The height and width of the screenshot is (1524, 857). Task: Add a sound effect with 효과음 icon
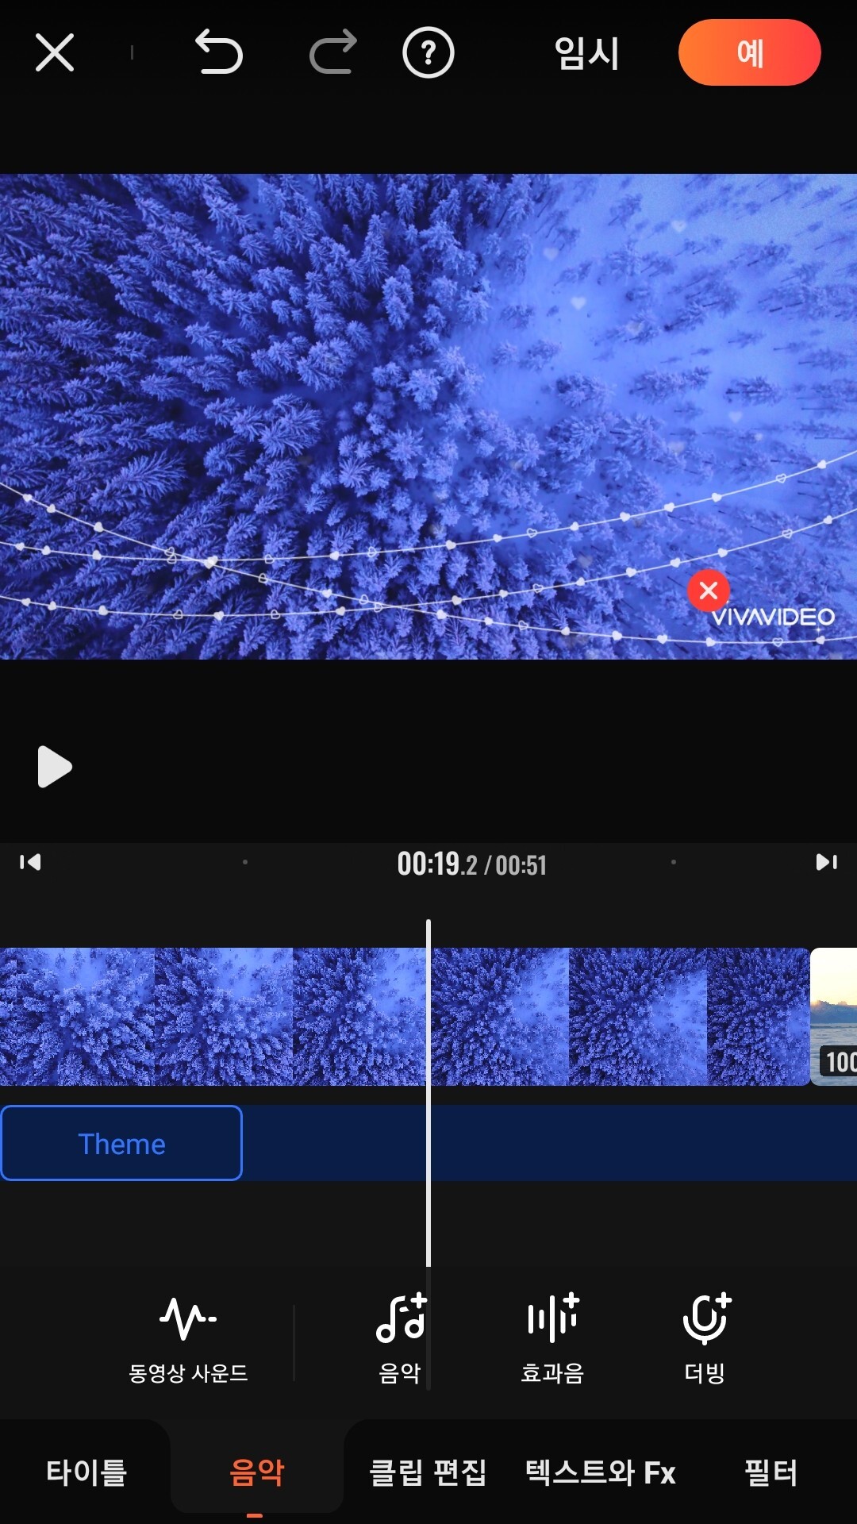click(x=552, y=1340)
